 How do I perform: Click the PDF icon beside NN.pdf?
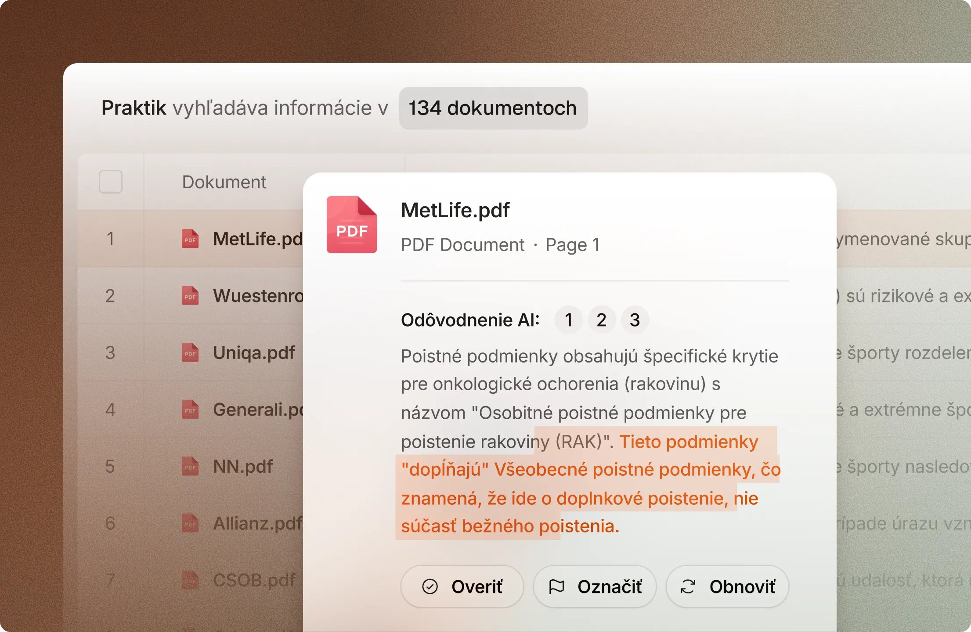click(190, 467)
